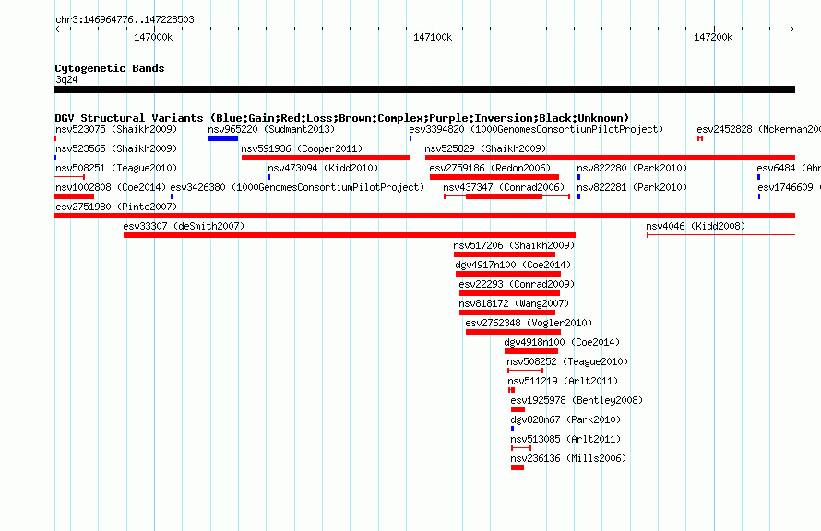Select the red esv22293 loss bar
Image resolution: width=821 pixels, height=531 pixels.
[x=509, y=293]
